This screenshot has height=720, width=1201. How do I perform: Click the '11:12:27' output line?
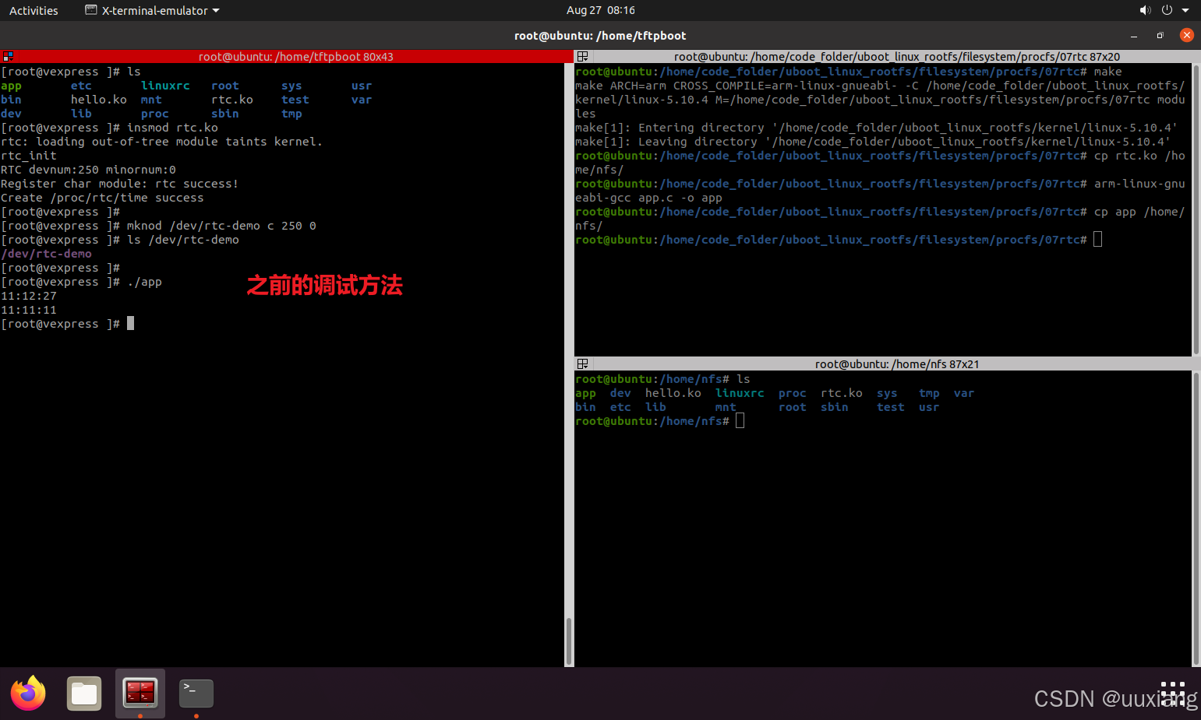(29, 296)
